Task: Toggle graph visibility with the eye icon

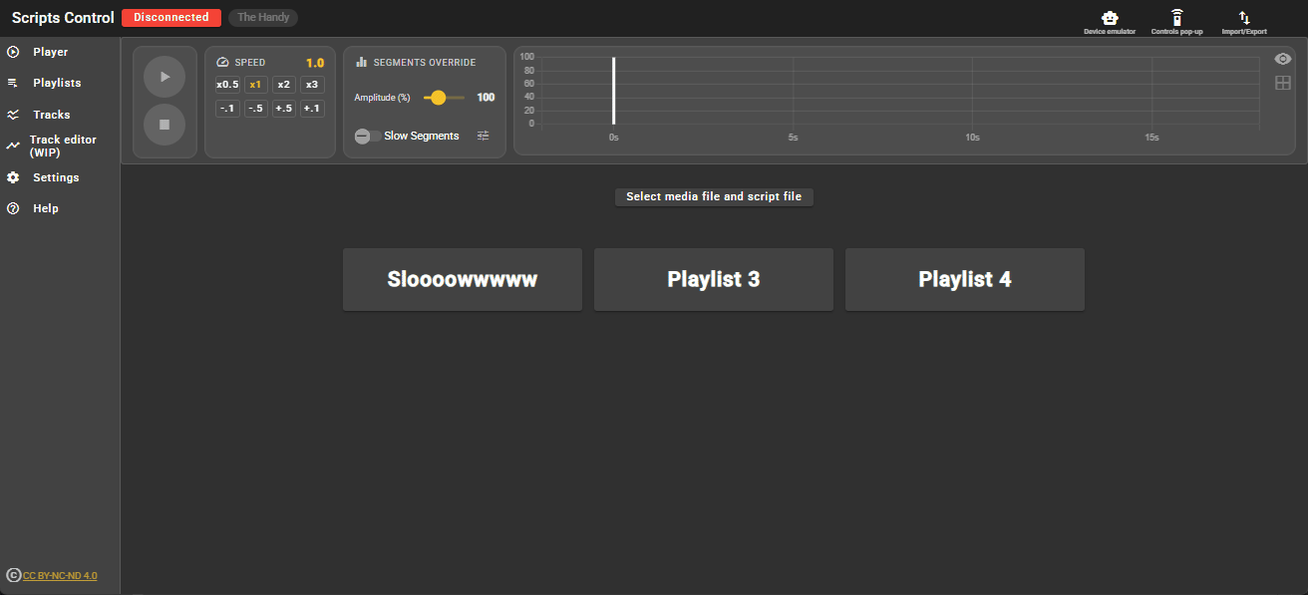Action: click(x=1283, y=59)
